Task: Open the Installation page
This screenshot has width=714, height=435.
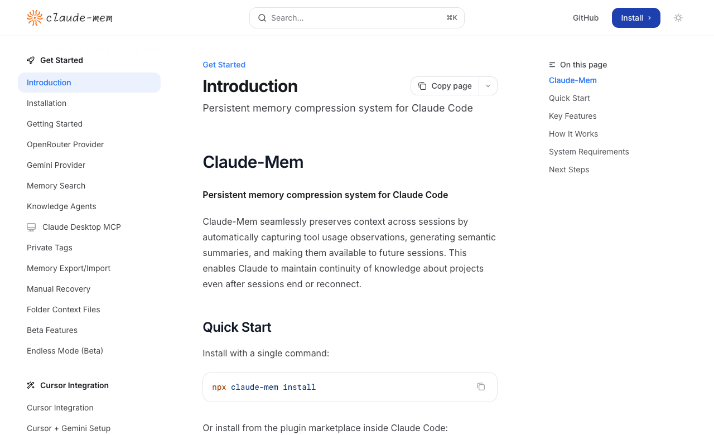Action: [89, 103]
